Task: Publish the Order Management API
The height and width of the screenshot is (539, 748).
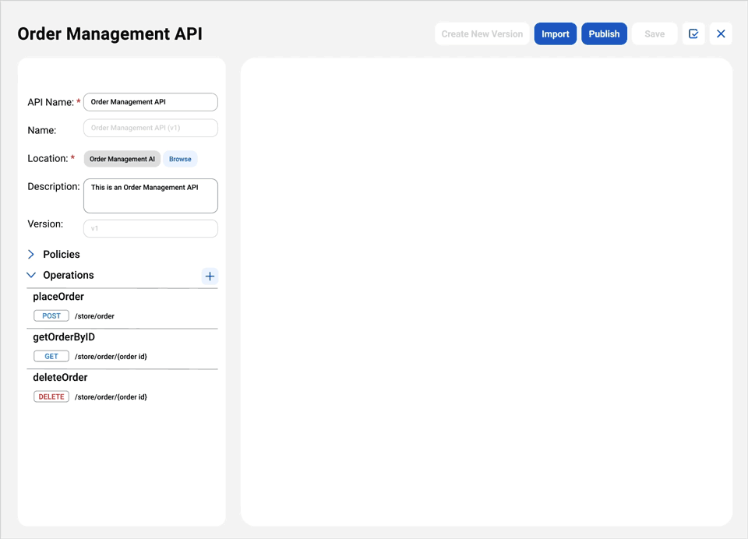Action: (604, 33)
